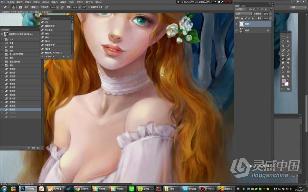Select the bbb tool preset
Image resolution: width=308 pixels, height=192 pixels.
[x=56, y=22]
